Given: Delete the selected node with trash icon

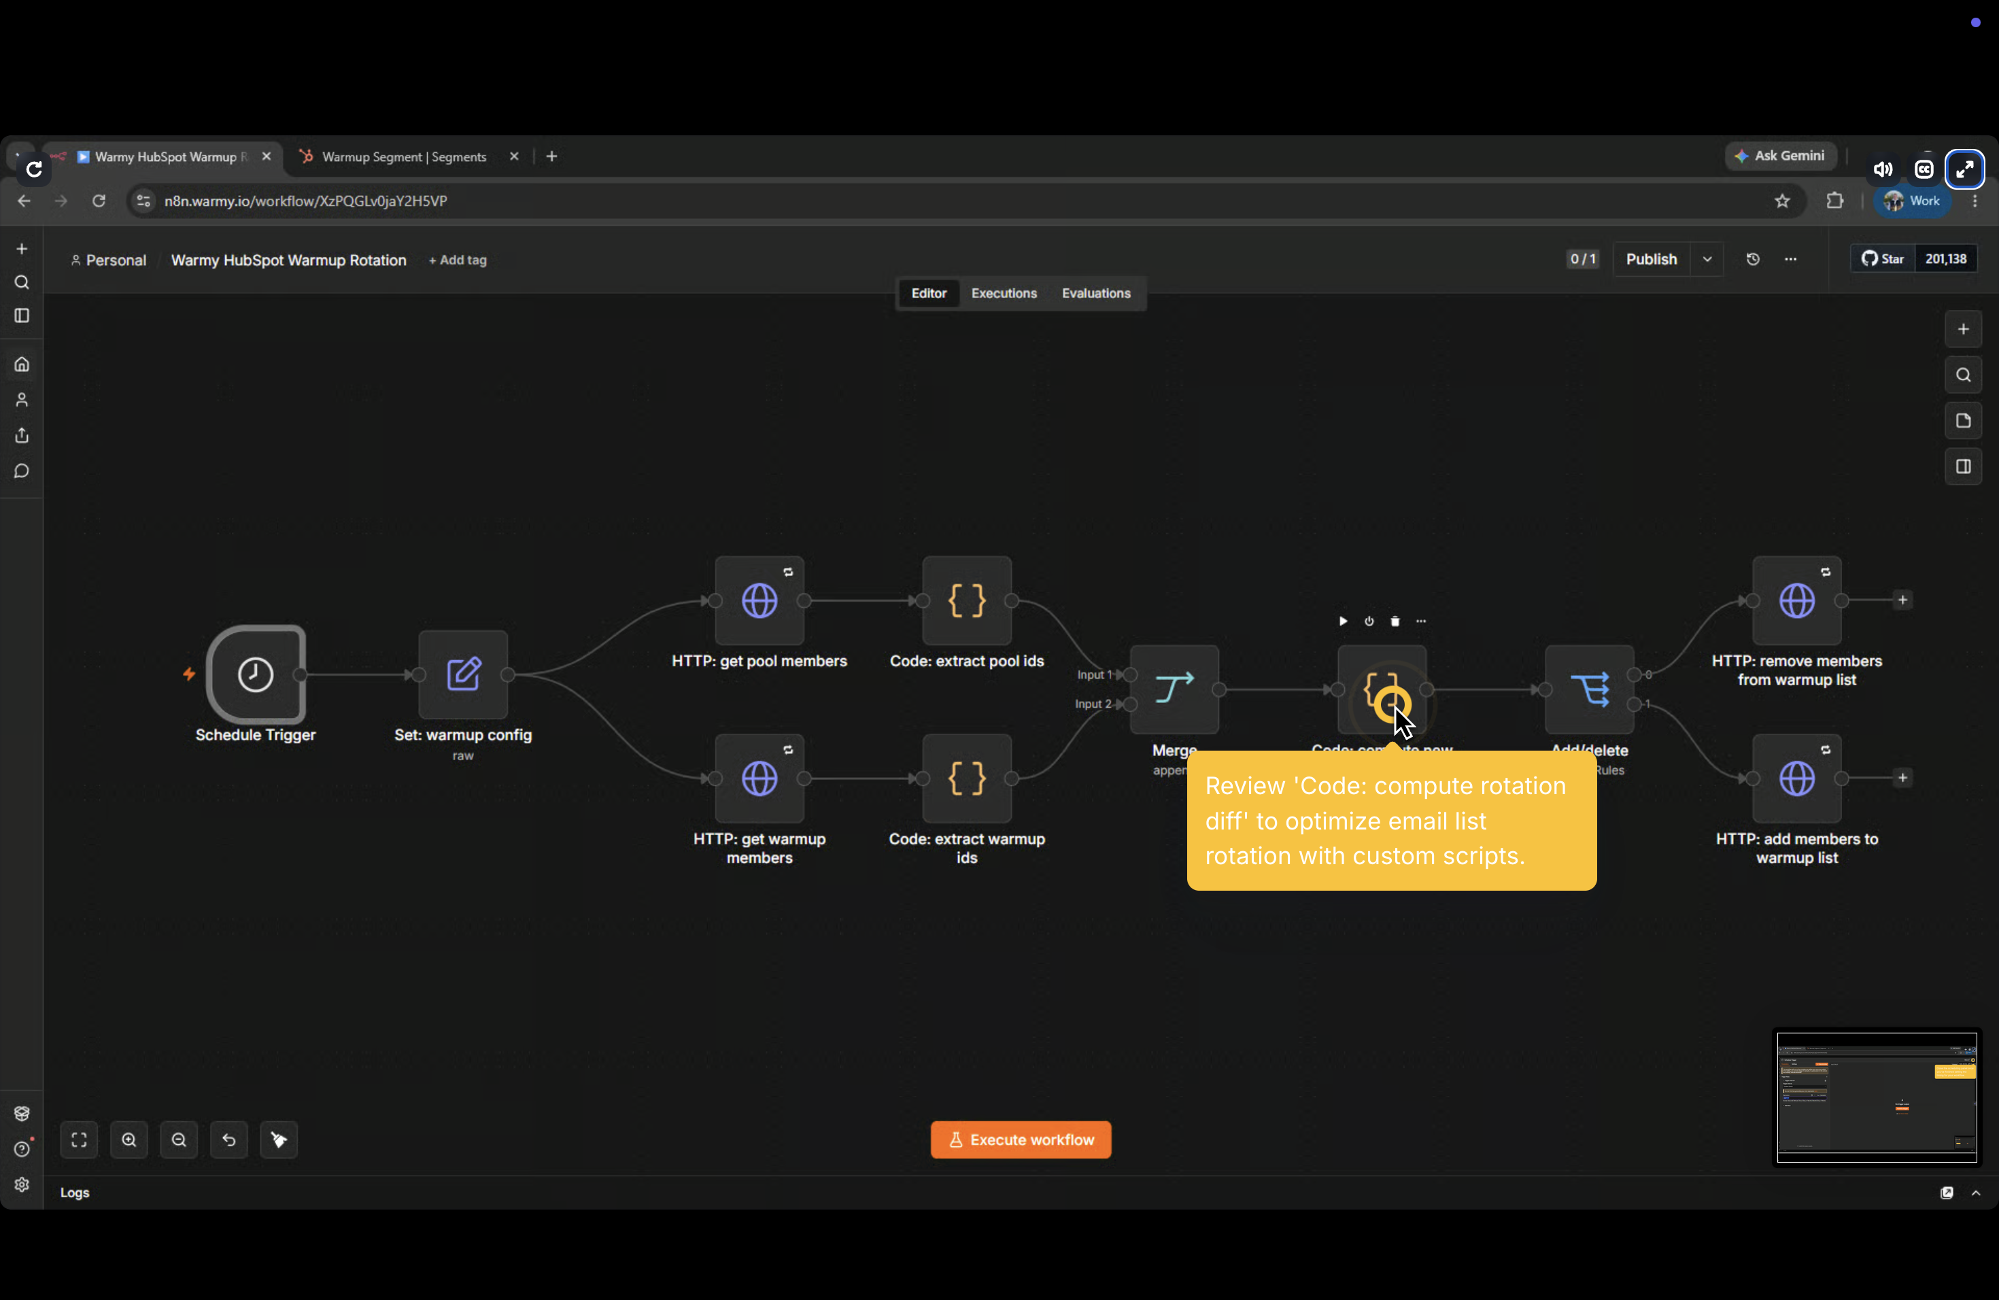Looking at the screenshot, I should tap(1395, 621).
